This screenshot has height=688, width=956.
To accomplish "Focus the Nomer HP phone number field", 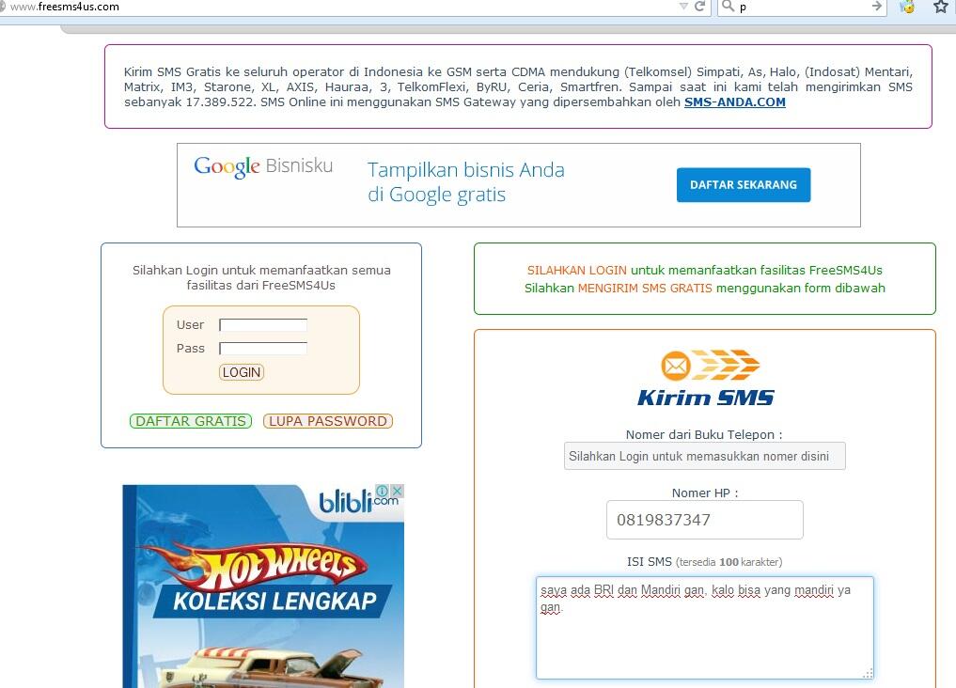I will [x=705, y=520].
